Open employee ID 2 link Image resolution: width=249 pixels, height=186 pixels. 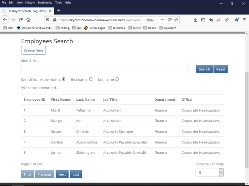coord(25,121)
